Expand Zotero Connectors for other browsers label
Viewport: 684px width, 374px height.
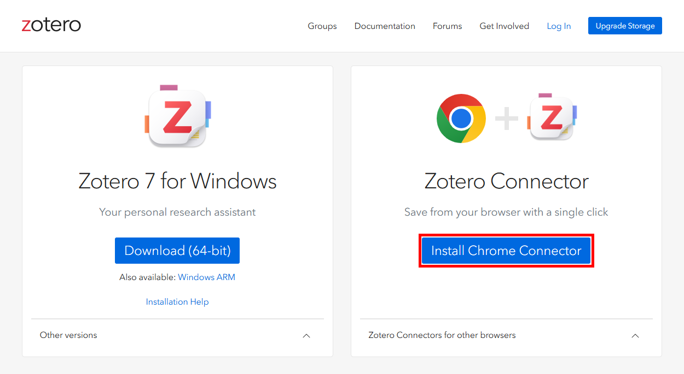point(442,335)
